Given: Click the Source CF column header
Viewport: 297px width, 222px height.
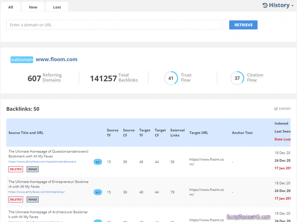Looking at the screenshot, I should (x=129, y=133).
